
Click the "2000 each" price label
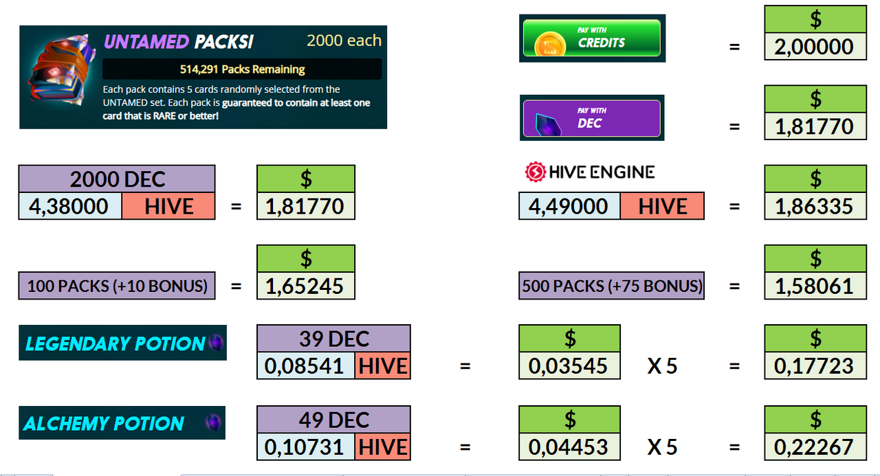344,41
